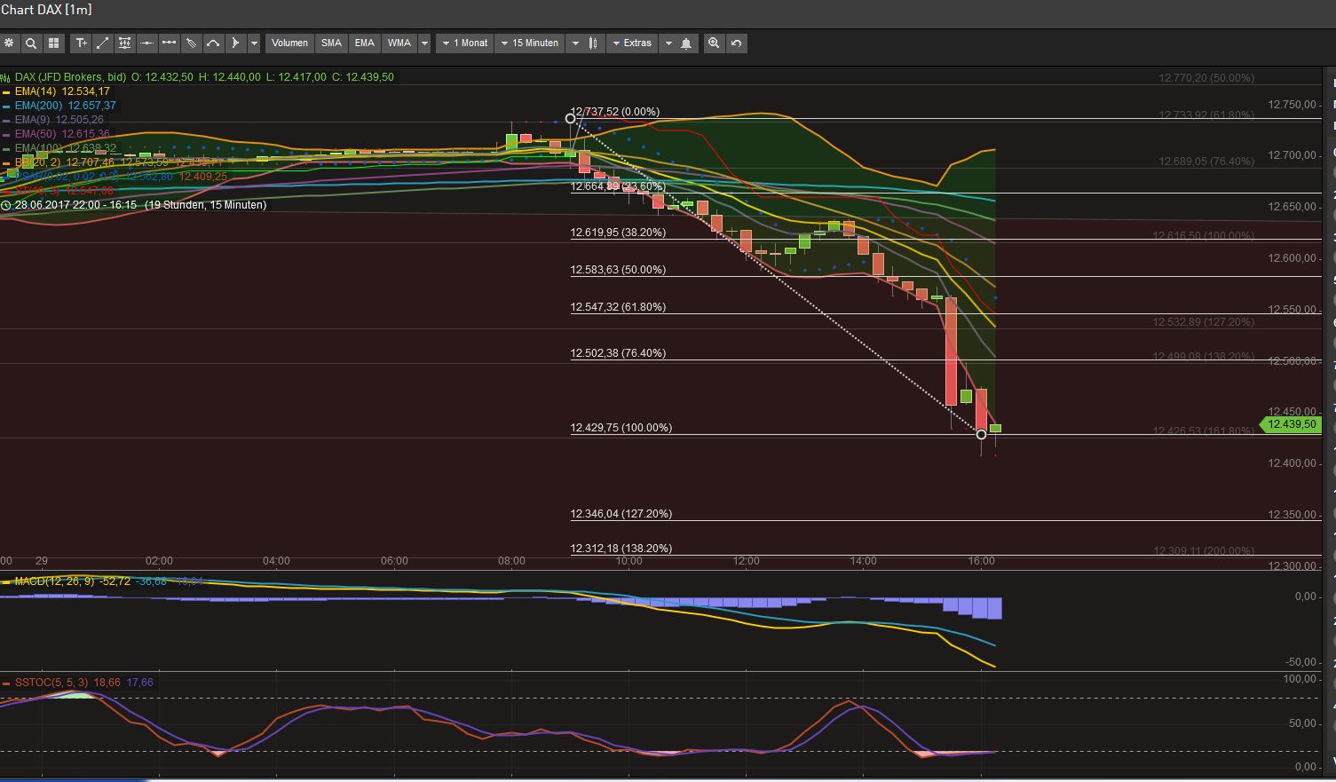Expand the WMA indicator dropdown arrow
The image size is (1336, 782).
[x=424, y=43]
